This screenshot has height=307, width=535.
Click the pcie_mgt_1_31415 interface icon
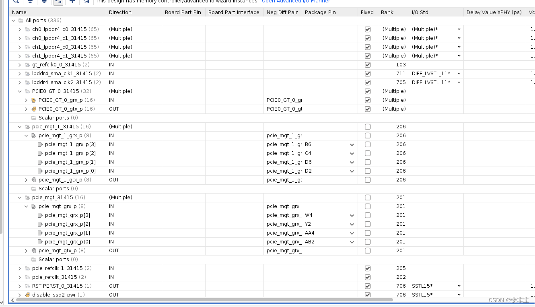pos(27,127)
